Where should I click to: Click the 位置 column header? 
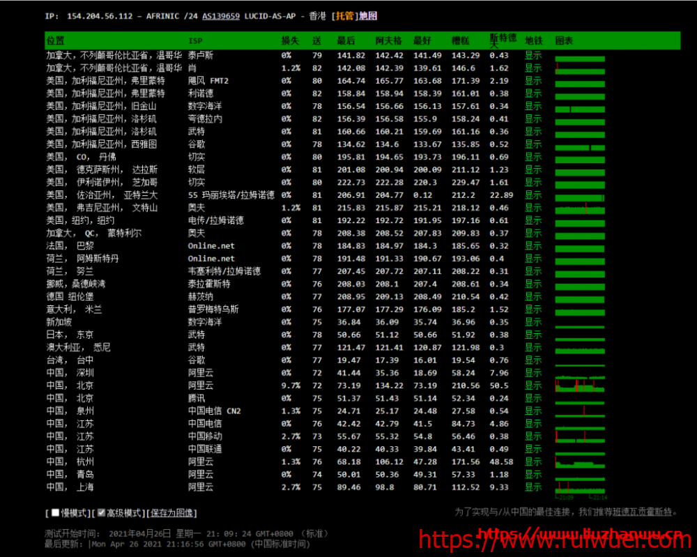tap(56, 40)
